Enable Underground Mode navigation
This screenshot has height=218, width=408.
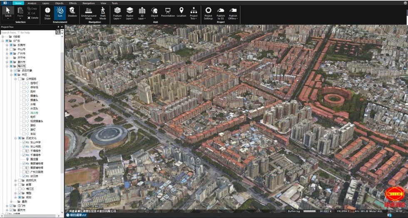pos(89,13)
